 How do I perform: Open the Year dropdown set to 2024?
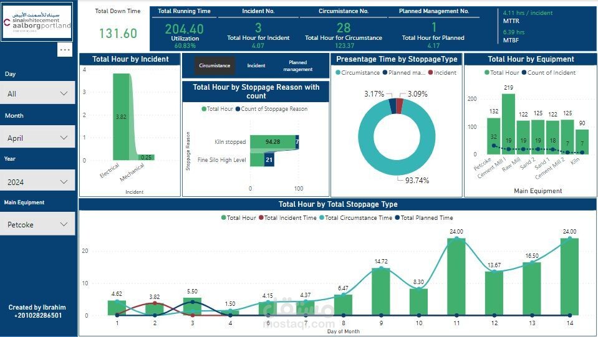coord(37,182)
